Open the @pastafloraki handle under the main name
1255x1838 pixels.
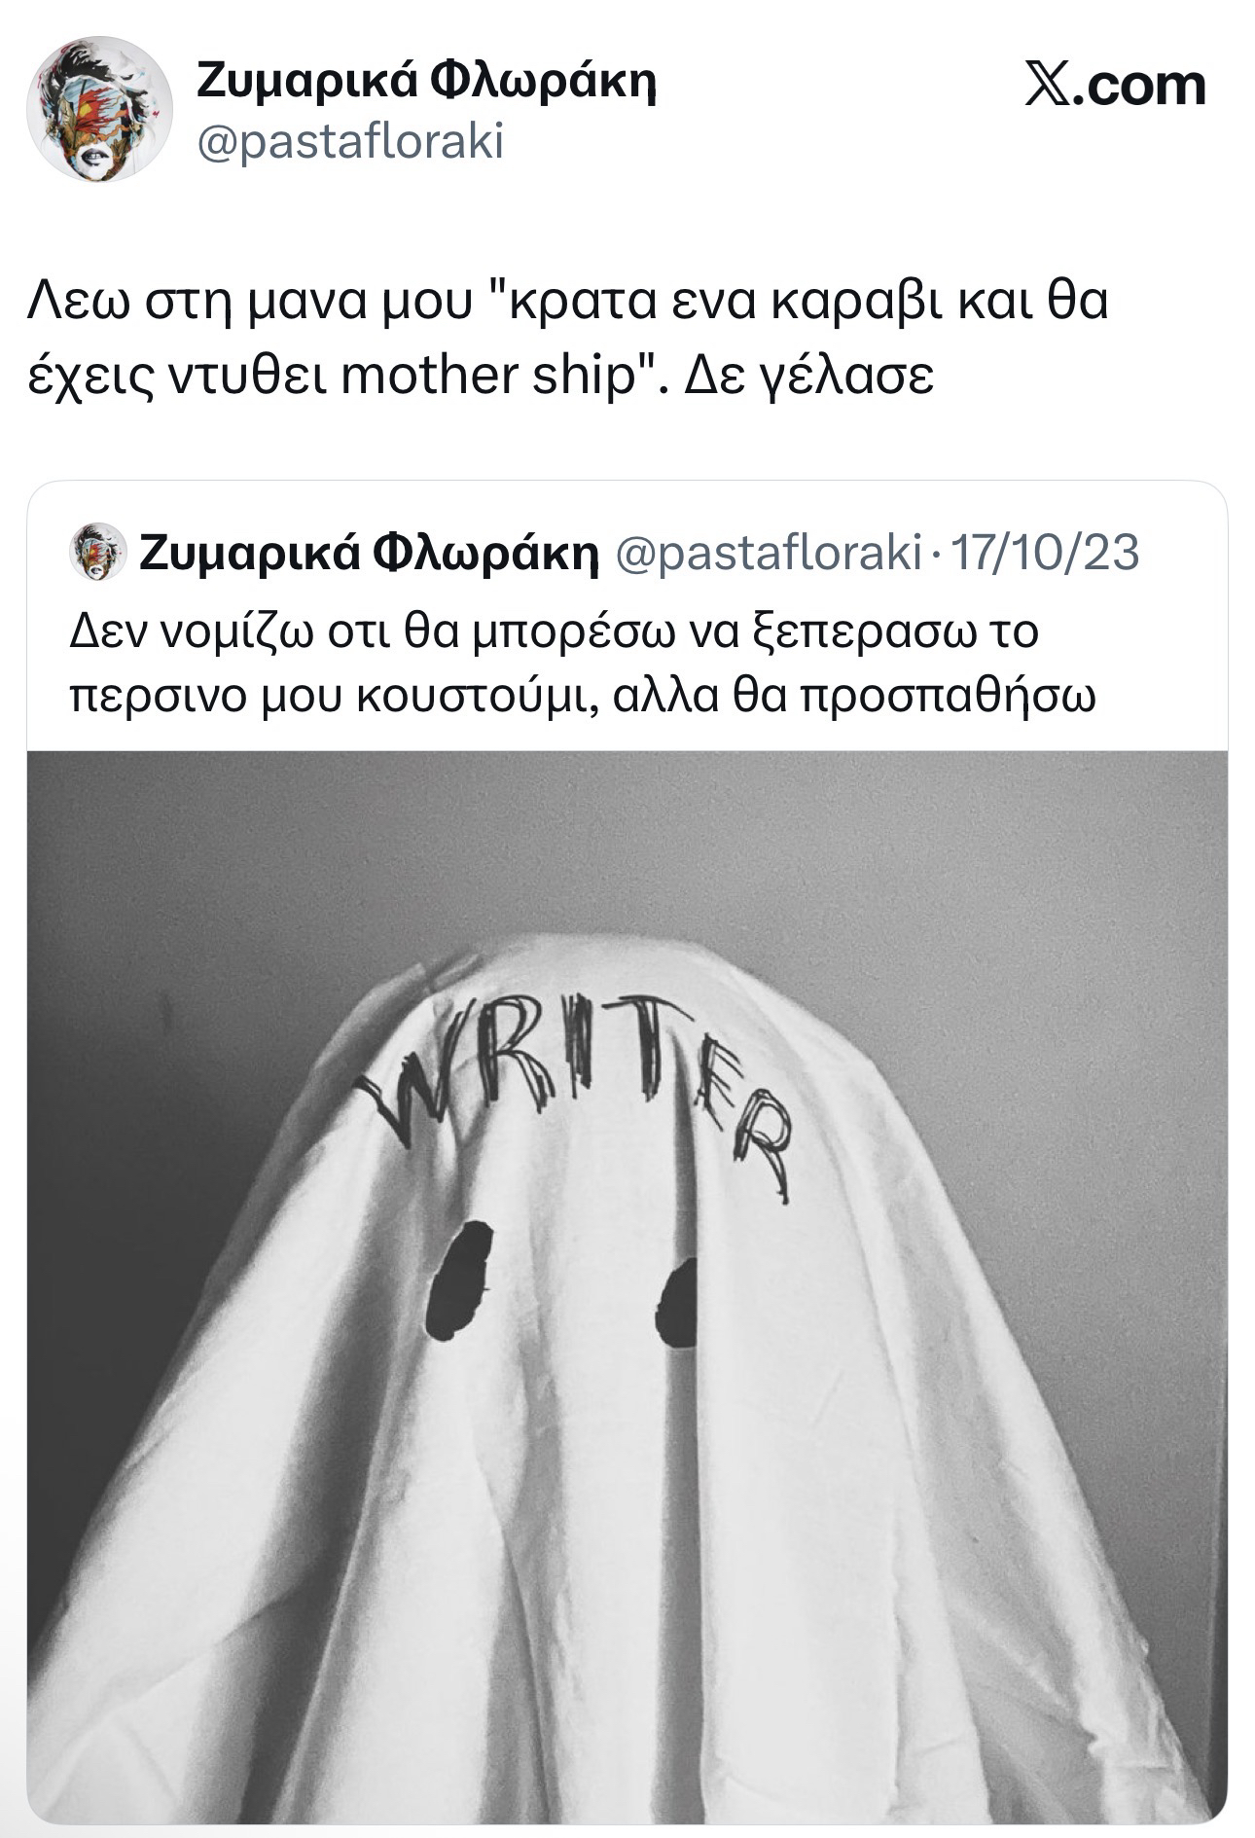click(x=350, y=143)
